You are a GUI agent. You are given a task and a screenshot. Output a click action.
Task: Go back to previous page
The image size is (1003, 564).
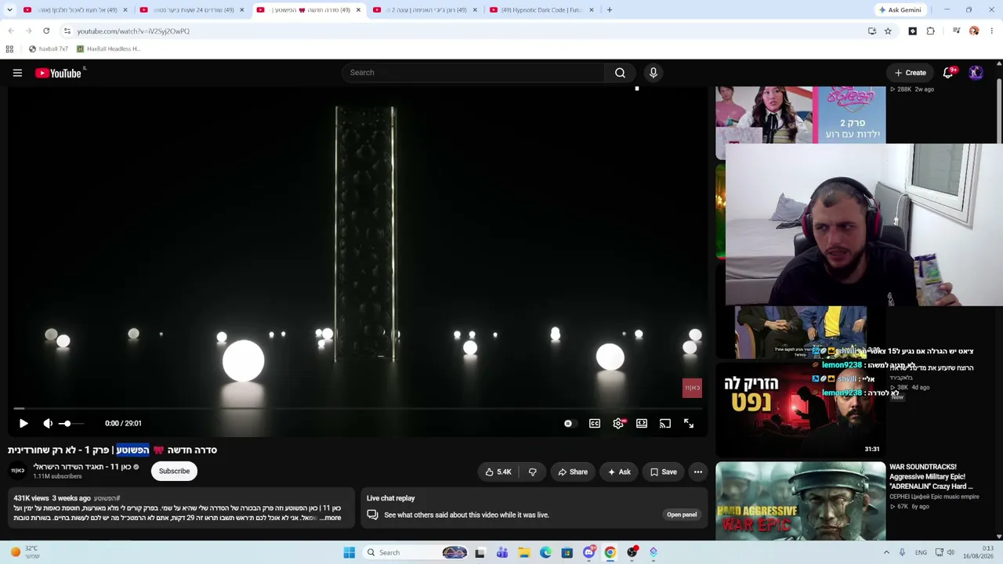pyautogui.click(x=11, y=31)
